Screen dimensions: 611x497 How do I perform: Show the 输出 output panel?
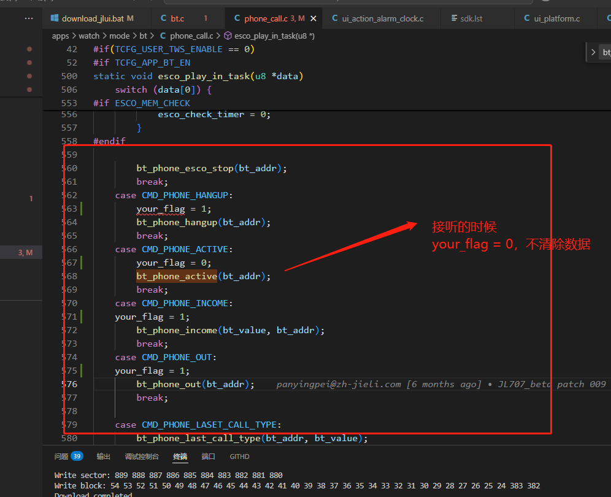(x=103, y=457)
